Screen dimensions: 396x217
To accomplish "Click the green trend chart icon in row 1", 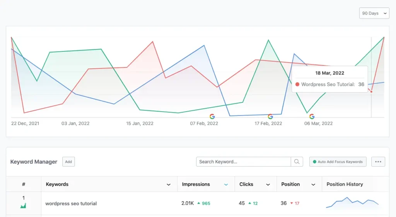I will coord(23,206).
